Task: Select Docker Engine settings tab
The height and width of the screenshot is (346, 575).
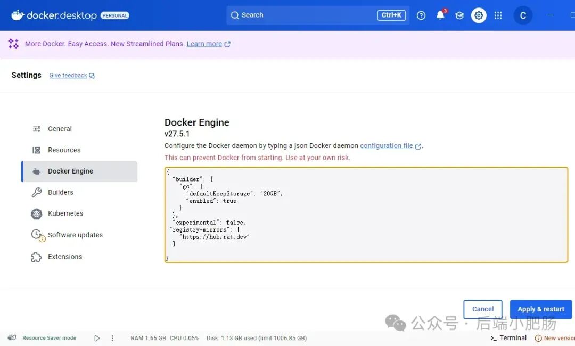Action: tap(79, 171)
